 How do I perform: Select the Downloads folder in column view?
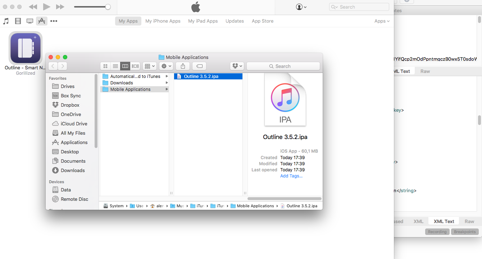pyautogui.click(x=135, y=83)
